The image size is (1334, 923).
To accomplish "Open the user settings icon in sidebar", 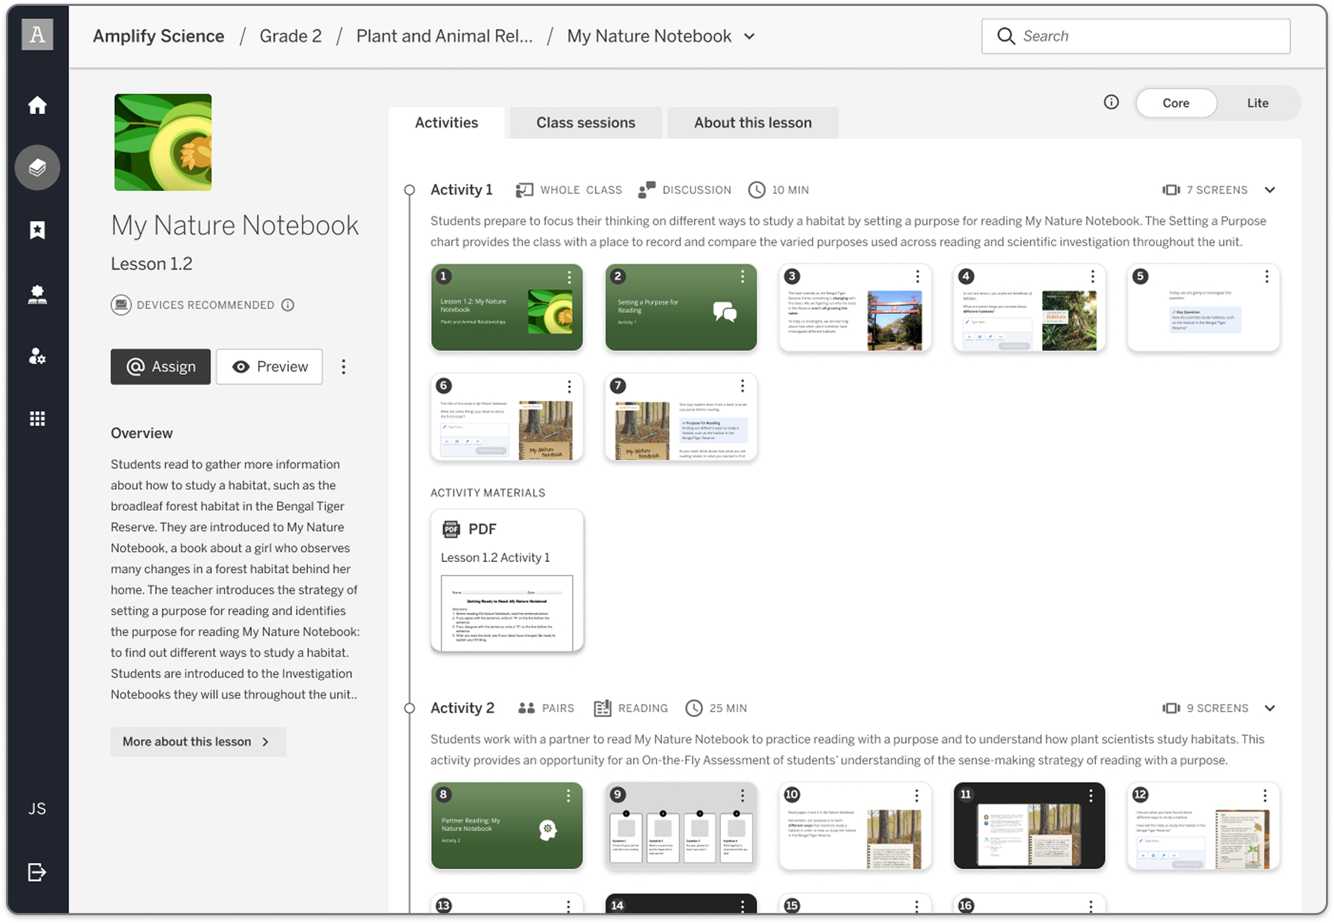I will coord(37,356).
